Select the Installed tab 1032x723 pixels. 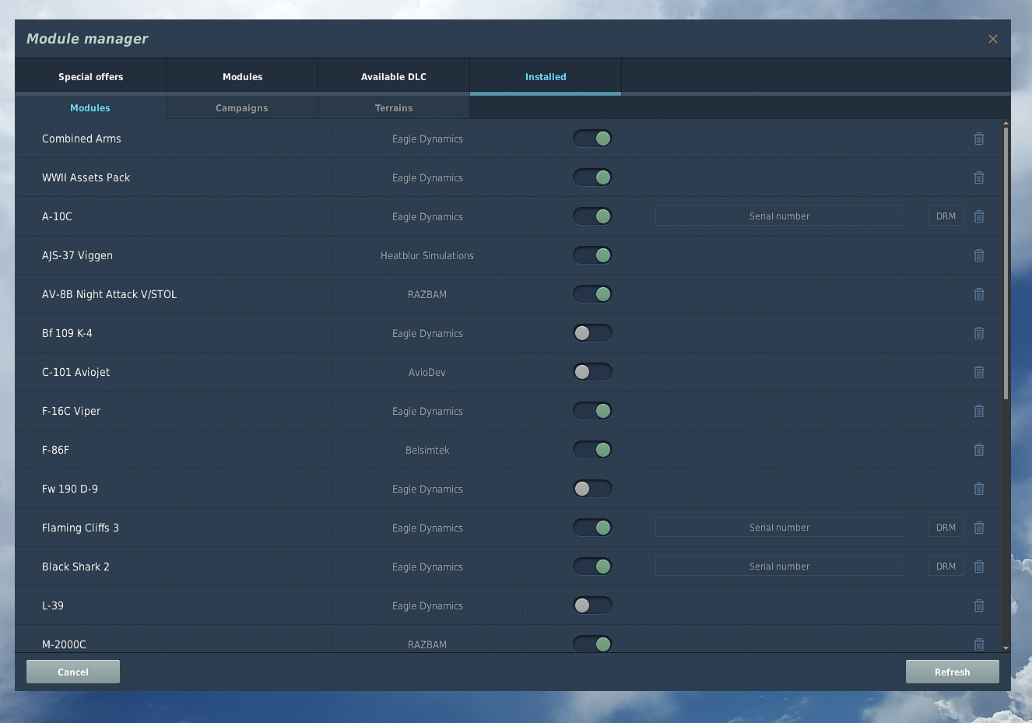click(x=546, y=76)
